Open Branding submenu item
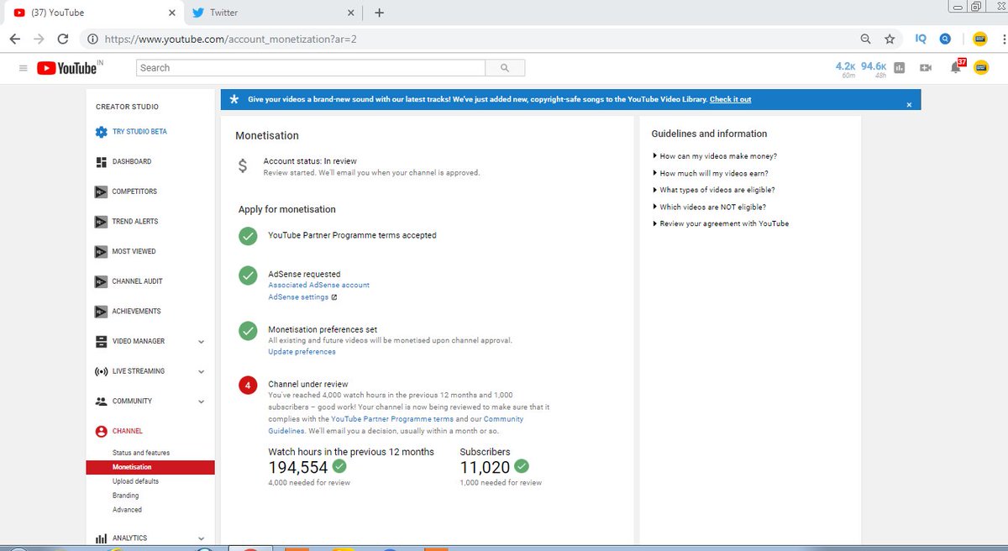 click(126, 496)
